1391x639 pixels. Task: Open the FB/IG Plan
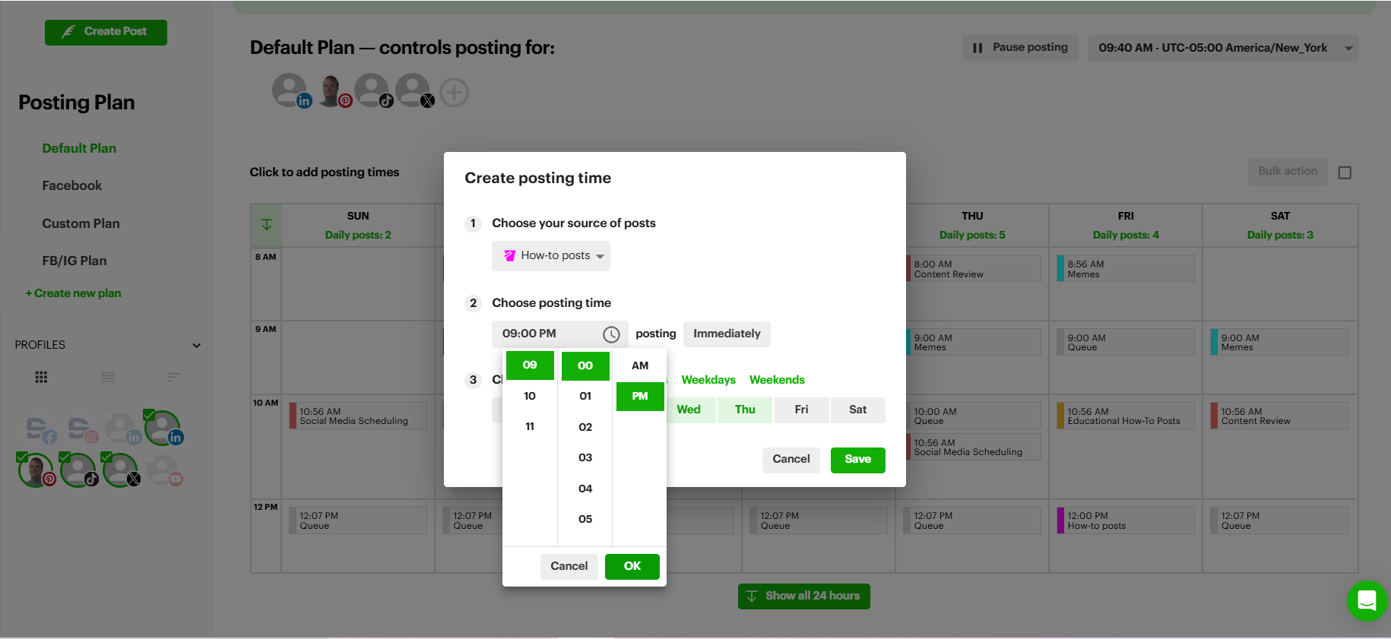tap(72, 260)
